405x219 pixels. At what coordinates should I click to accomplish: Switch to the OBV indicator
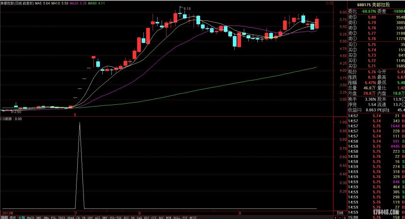pyautogui.click(x=90, y=218)
